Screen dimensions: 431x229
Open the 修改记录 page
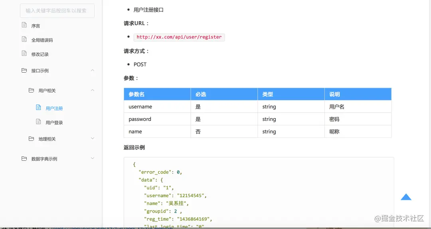pyautogui.click(x=40, y=54)
